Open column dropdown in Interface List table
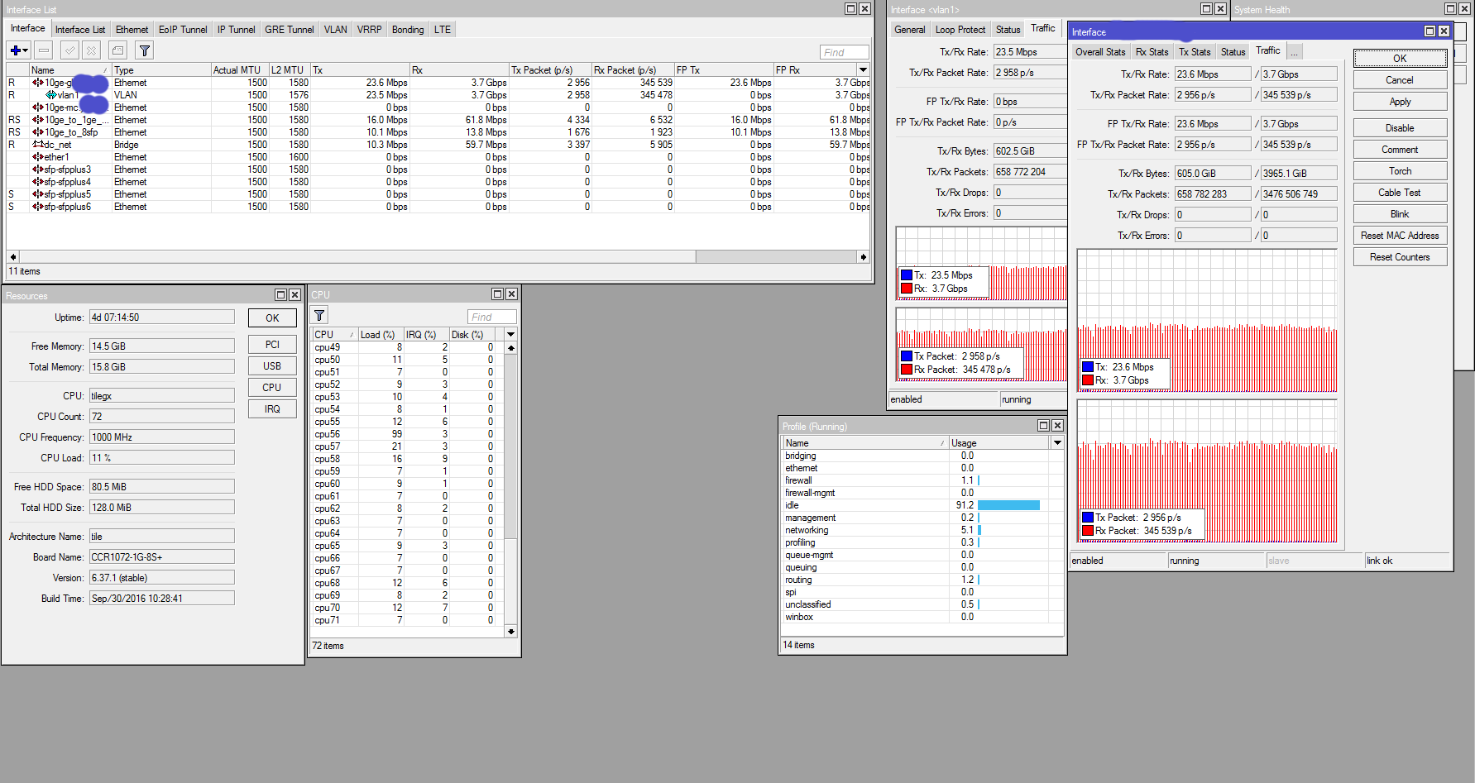 863,70
